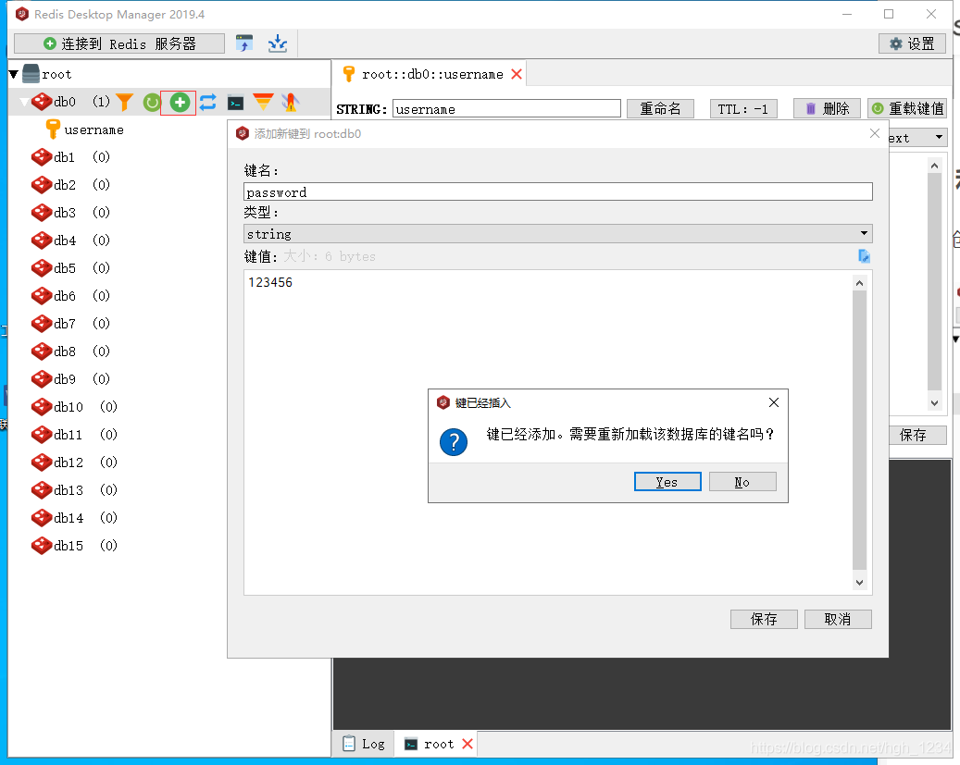Click the green reload keys icon for db0
This screenshot has width=960, height=765.
151,102
